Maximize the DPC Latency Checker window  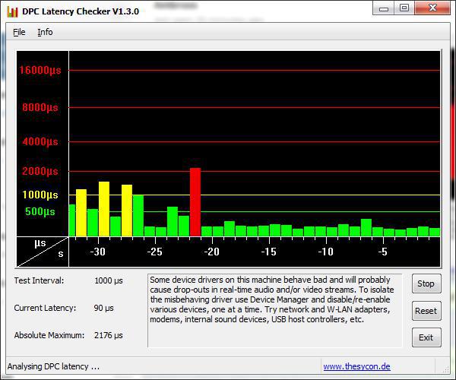coord(404,8)
